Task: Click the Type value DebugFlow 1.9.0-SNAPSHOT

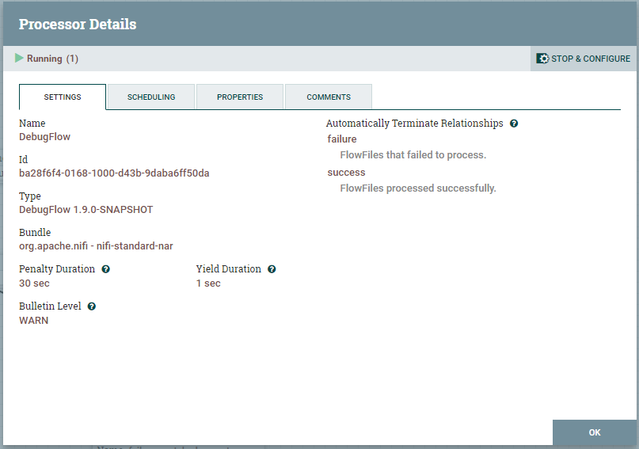Action: (86, 210)
